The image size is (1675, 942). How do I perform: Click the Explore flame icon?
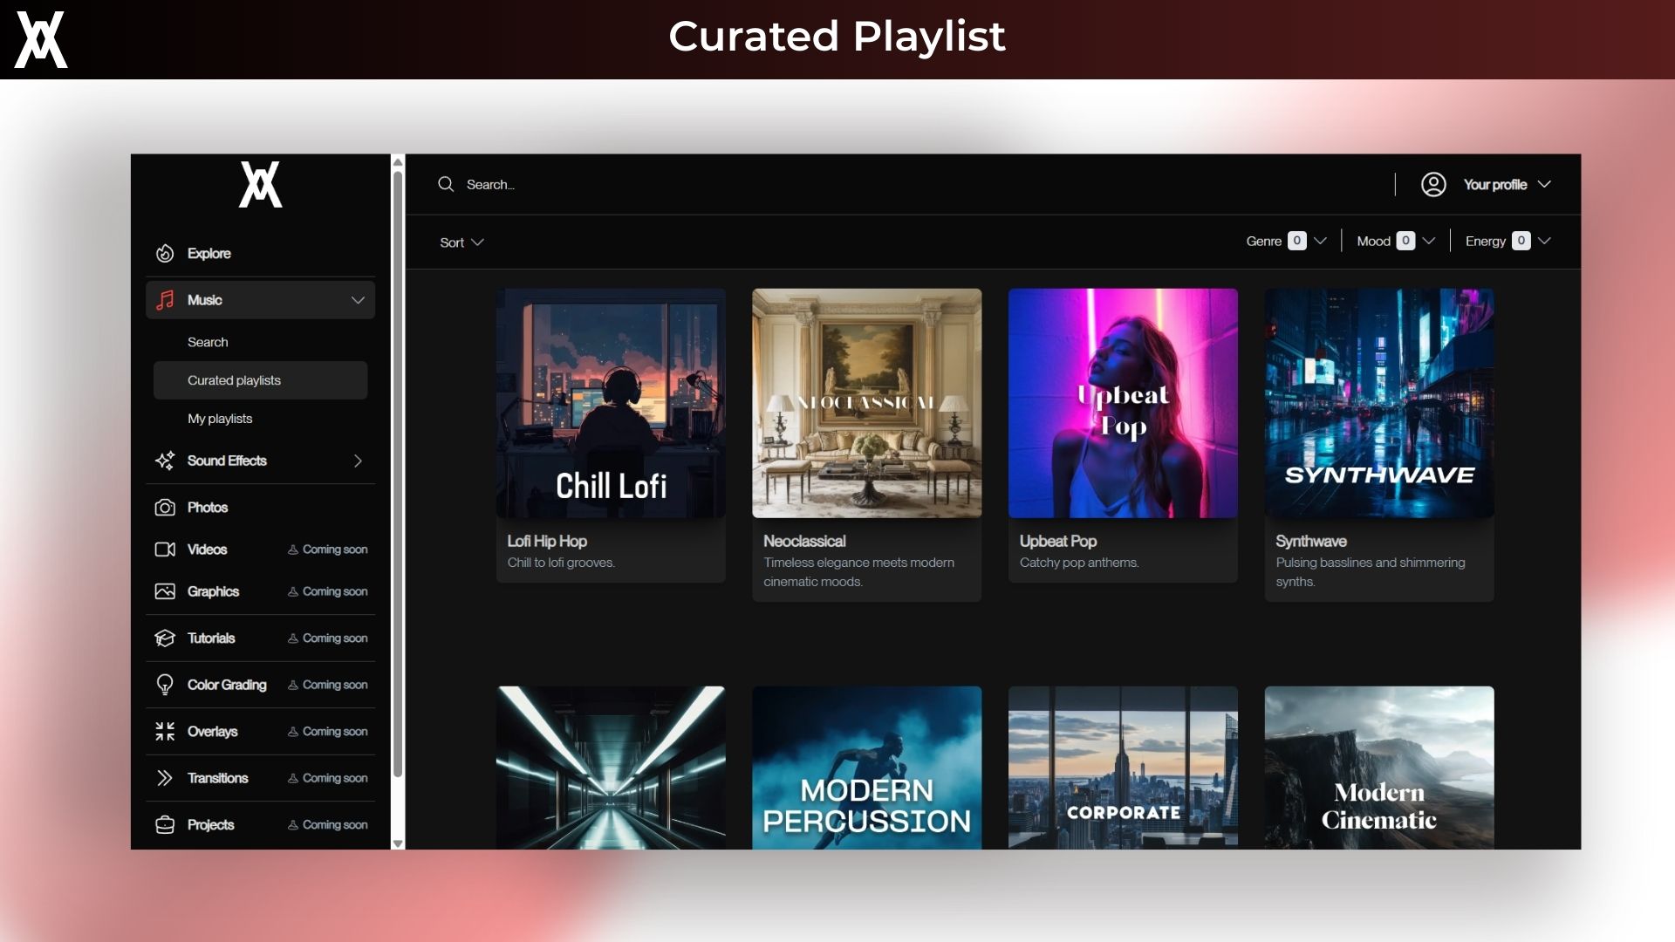(165, 254)
